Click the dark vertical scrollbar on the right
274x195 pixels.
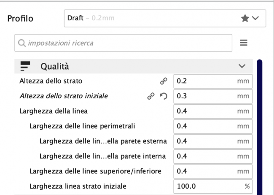point(259,127)
